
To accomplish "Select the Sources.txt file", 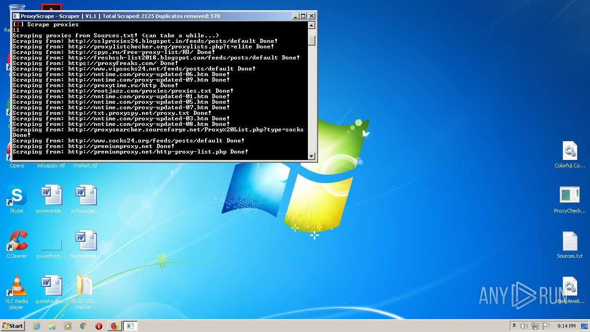I will (x=570, y=244).
